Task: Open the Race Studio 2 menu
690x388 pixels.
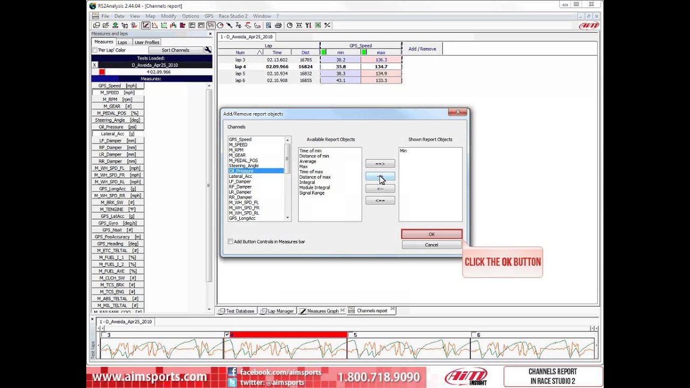Action: [233, 16]
